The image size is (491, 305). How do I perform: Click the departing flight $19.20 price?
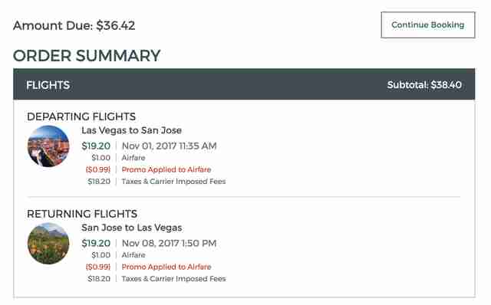click(x=96, y=146)
